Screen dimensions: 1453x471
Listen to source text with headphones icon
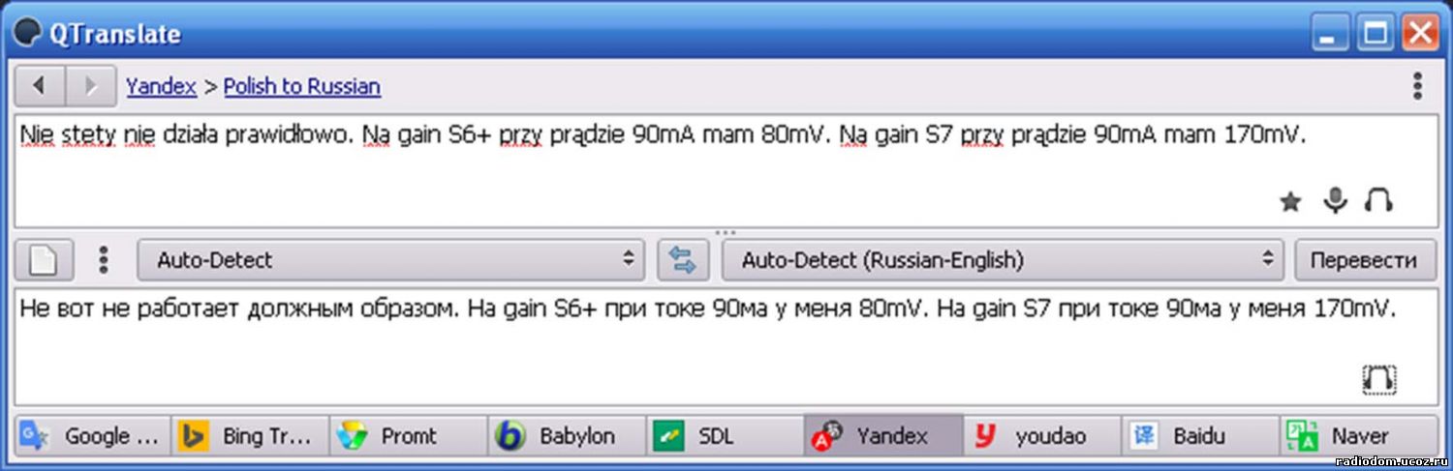pos(1377,200)
